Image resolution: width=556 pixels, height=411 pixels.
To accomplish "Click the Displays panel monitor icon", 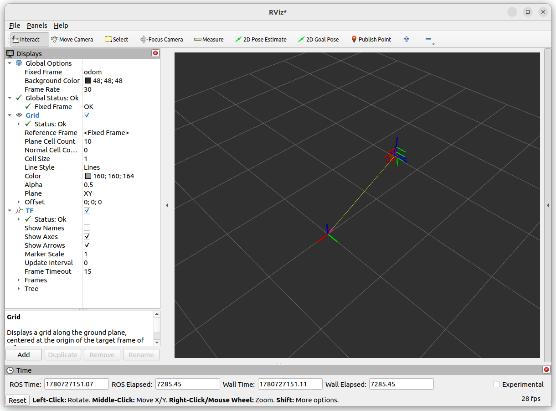I will [10, 53].
